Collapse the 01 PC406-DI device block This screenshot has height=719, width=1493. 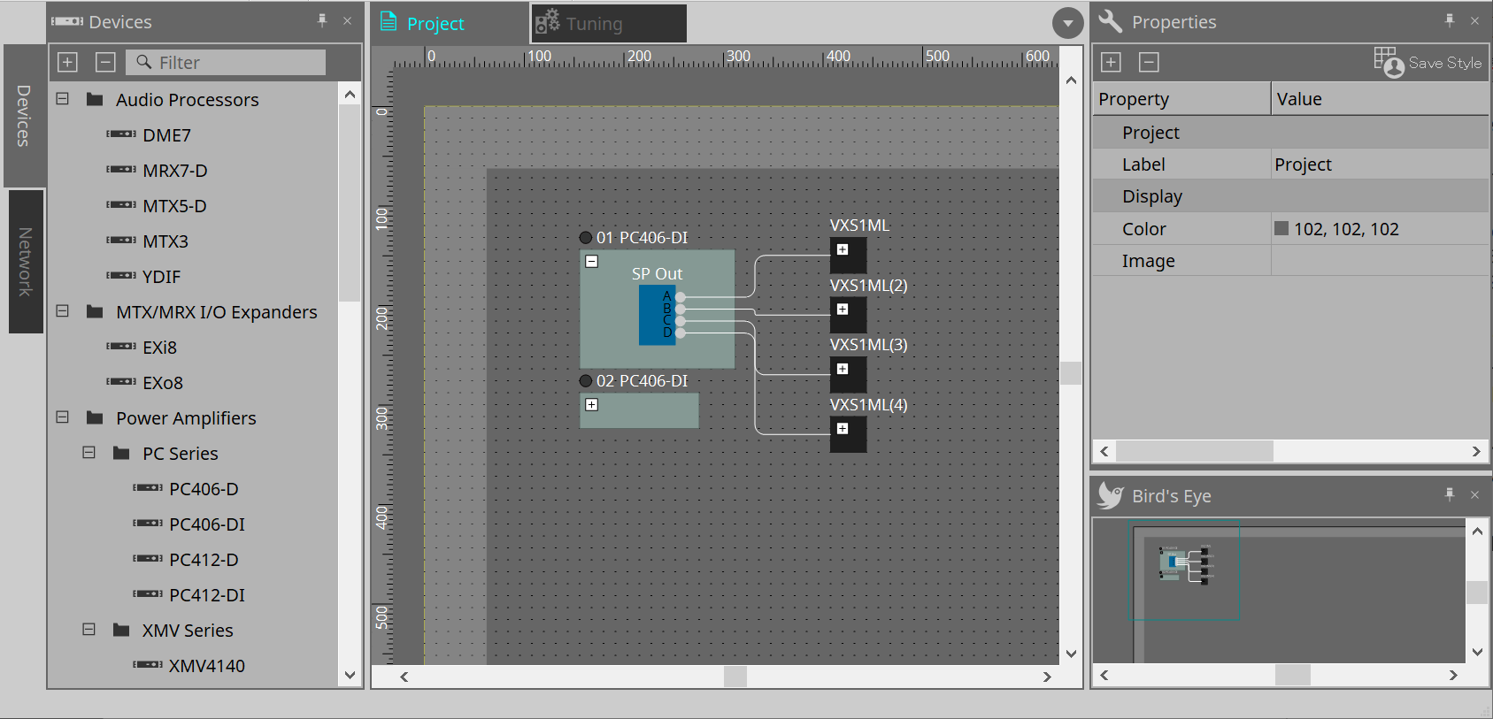[x=592, y=262]
